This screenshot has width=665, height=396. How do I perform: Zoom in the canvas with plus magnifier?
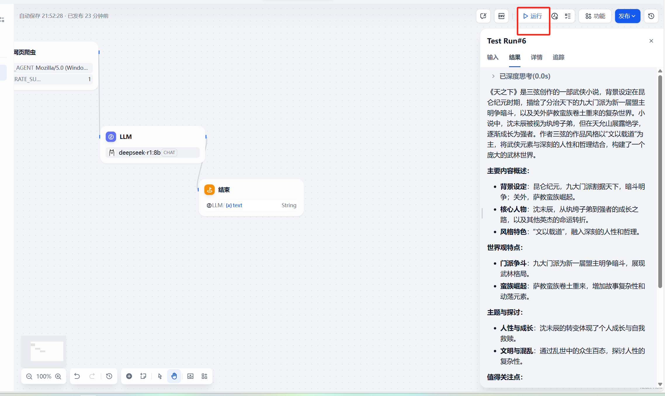point(58,376)
